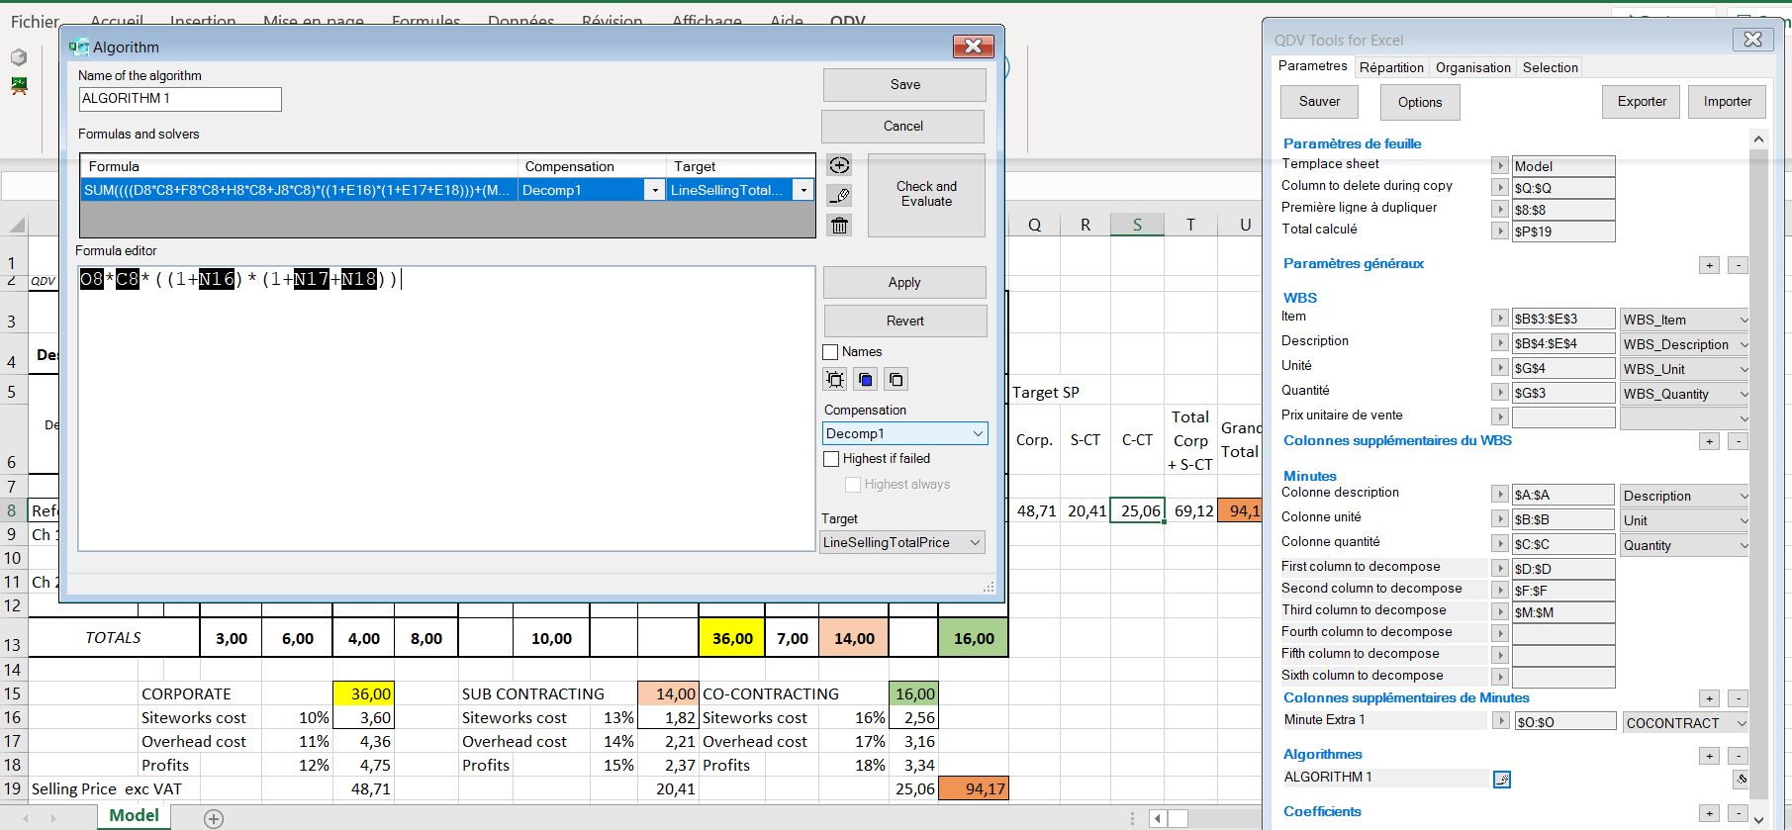This screenshot has width=1792, height=830.
Task: Open Compensation dropdown in formula row
Action: pos(654,190)
